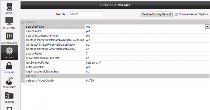Viewport: 210px width, 110px height.
Task: Open the Record music folder icon
Action: click(9, 96)
